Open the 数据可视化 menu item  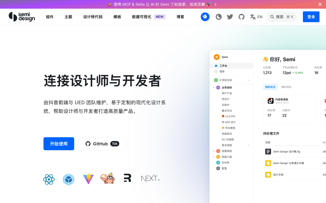point(142,17)
